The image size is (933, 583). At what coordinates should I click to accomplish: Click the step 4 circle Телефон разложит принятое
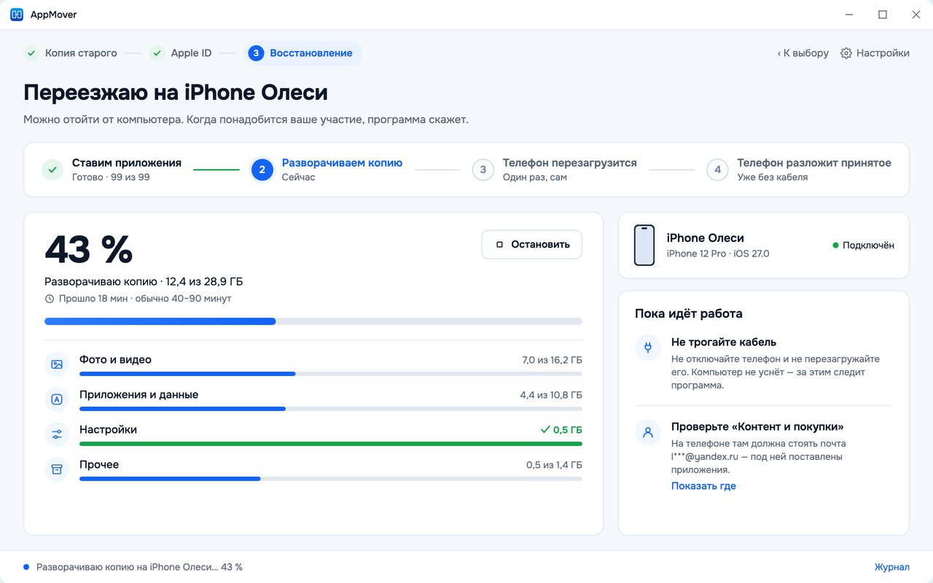717,170
